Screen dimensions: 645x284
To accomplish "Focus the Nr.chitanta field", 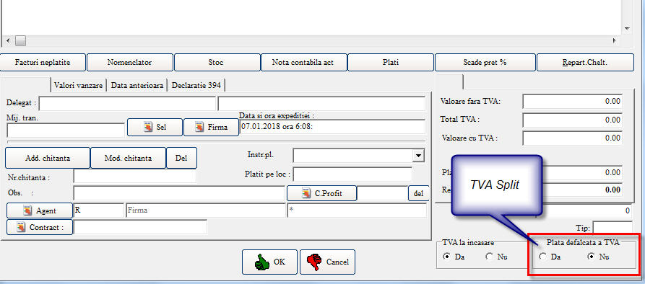I will tap(135, 177).
